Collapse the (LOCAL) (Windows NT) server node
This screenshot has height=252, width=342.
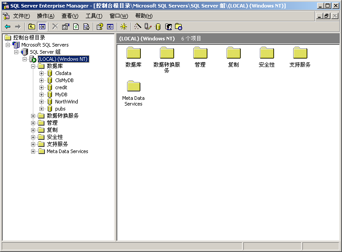[x=24, y=59]
